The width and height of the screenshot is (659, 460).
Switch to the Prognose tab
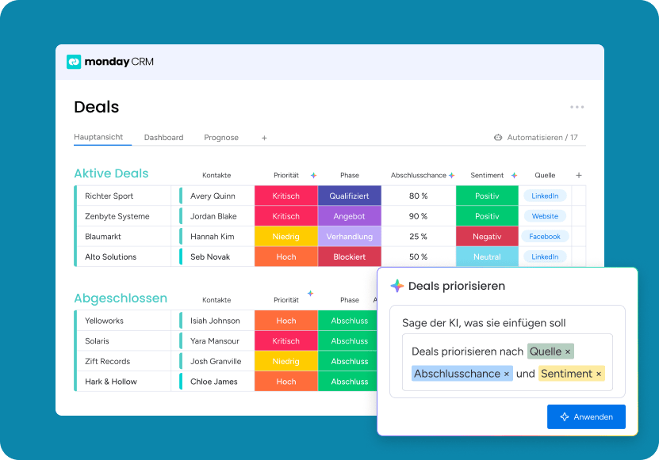pyautogui.click(x=221, y=138)
